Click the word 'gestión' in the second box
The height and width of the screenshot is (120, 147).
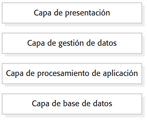tap(71, 43)
